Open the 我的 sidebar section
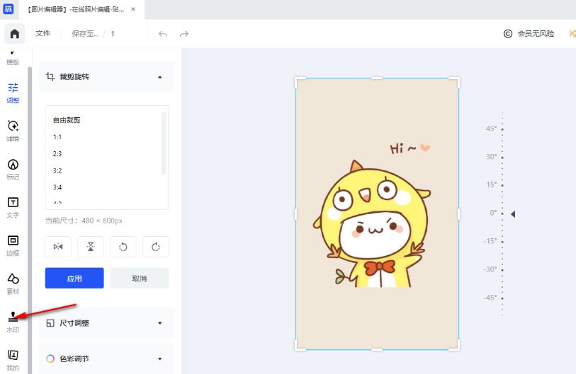This screenshot has height=374, width=576. 13,360
